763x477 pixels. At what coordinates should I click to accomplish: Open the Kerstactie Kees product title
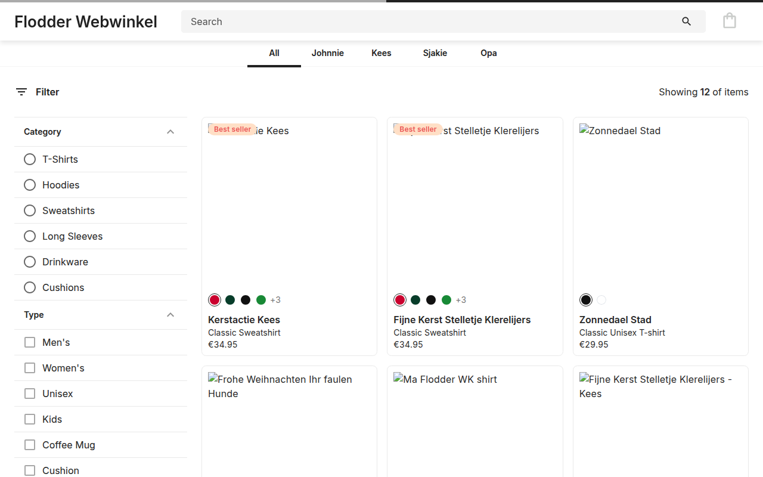point(244,320)
